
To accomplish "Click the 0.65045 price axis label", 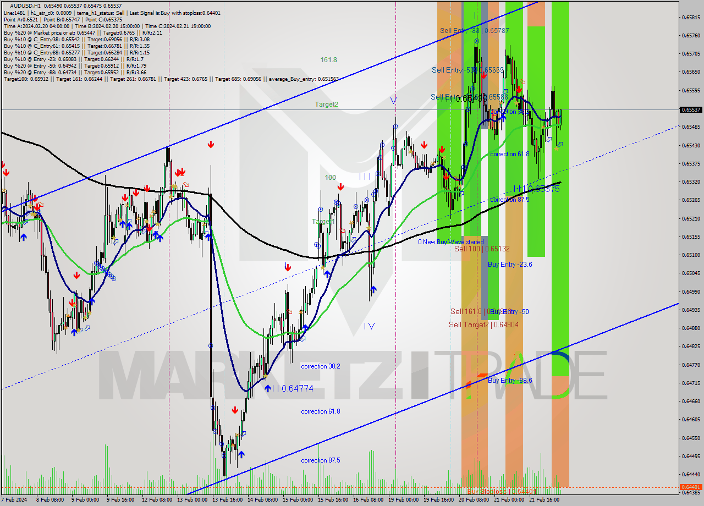I will pyautogui.click(x=691, y=273).
